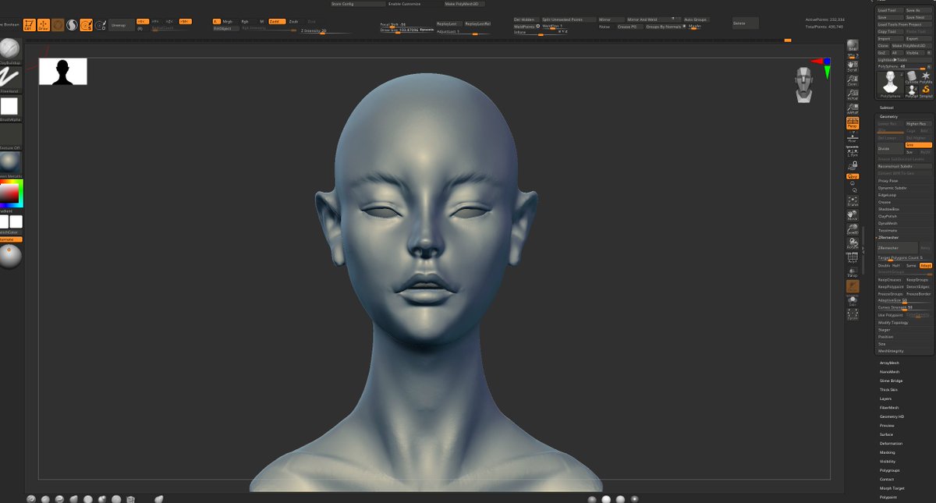
Task: Toggle Mrgb paint mode
Action: click(x=227, y=21)
